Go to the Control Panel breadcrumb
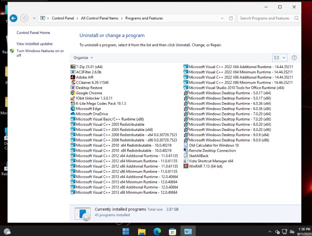 [x=63, y=18]
